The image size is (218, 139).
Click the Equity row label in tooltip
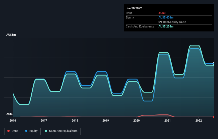point(130,17)
